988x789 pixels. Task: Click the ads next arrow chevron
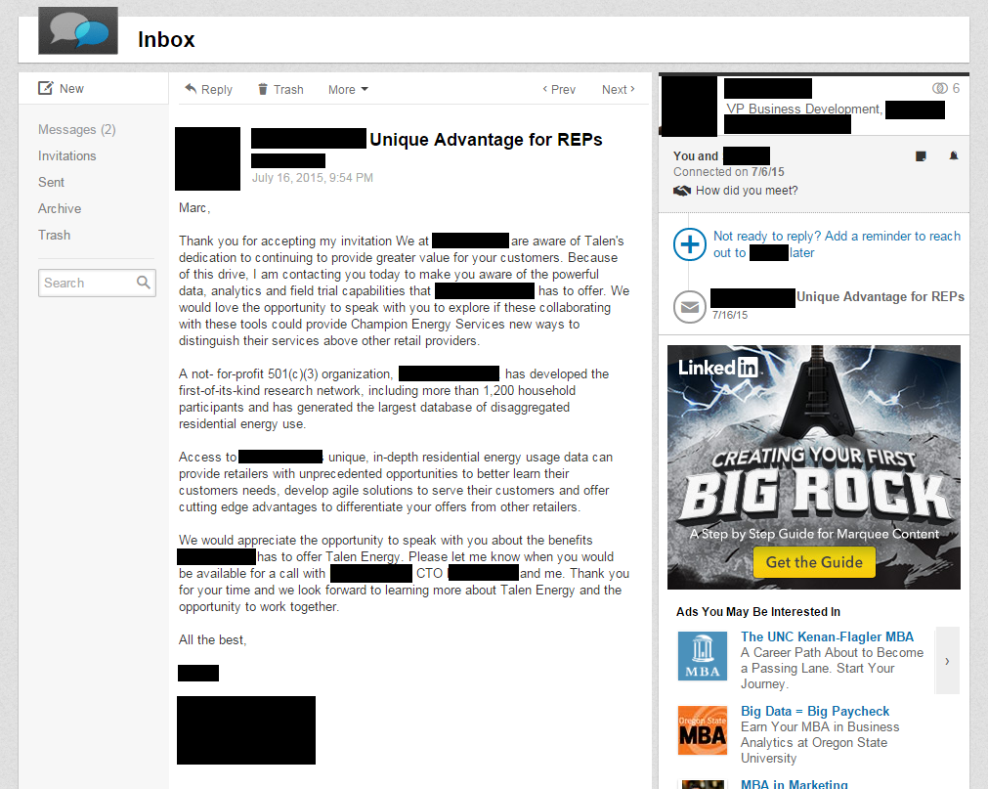pos(947,661)
